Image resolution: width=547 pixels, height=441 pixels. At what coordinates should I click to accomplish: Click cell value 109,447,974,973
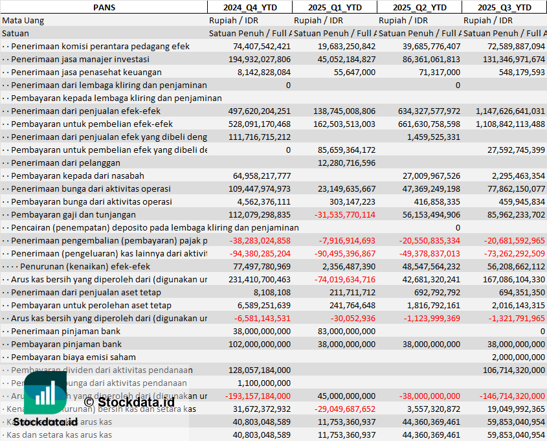[x=260, y=188]
